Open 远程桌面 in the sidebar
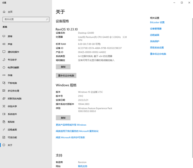193x168 pixels. pyautogui.click(x=12, y=130)
